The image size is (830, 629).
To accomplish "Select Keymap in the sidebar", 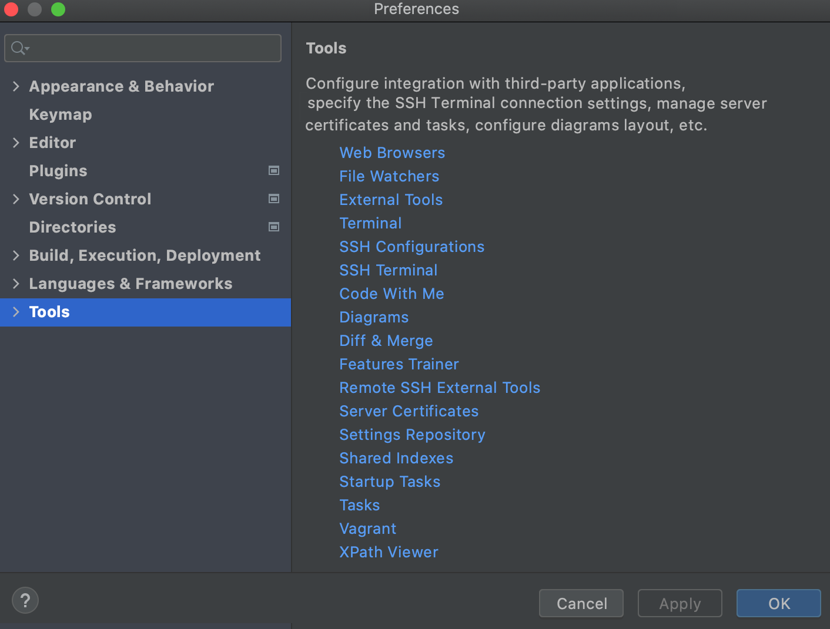I will point(60,114).
